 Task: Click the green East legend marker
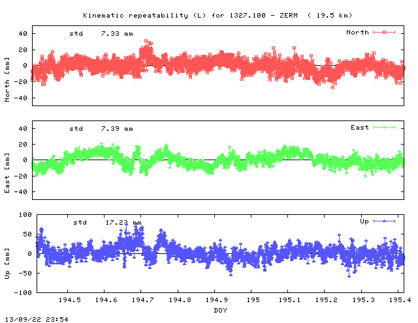(384, 128)
